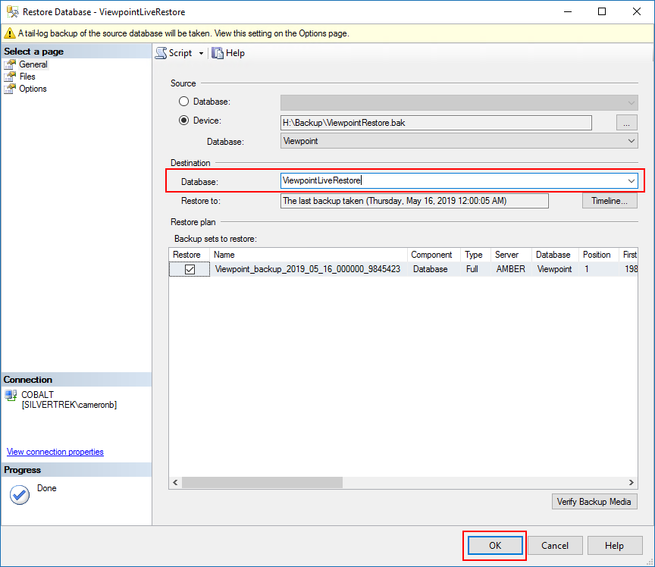Click the Script toolbar icon

pyautogui.click(x=161, y=53)
